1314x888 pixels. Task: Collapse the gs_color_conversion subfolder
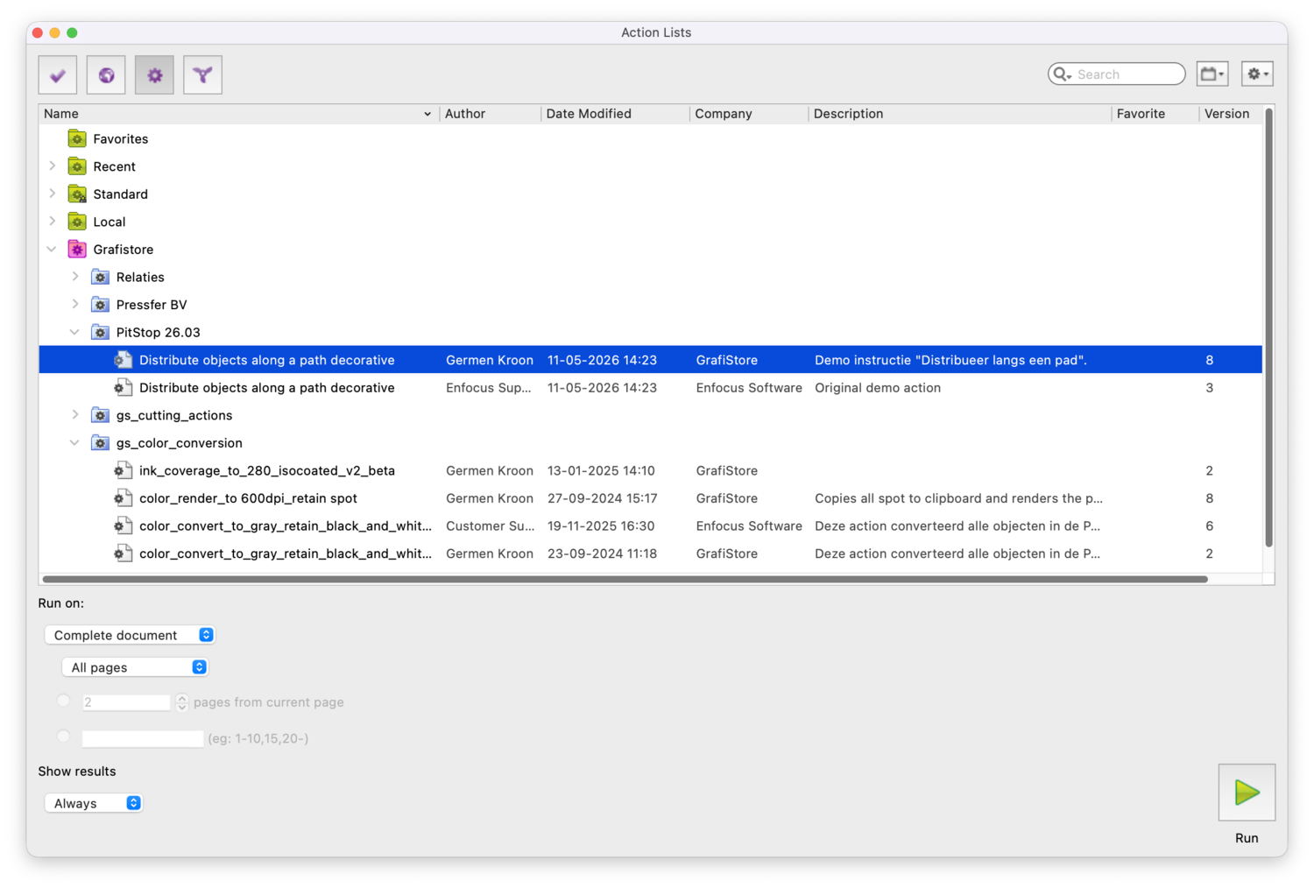click(x=74, y=443)
